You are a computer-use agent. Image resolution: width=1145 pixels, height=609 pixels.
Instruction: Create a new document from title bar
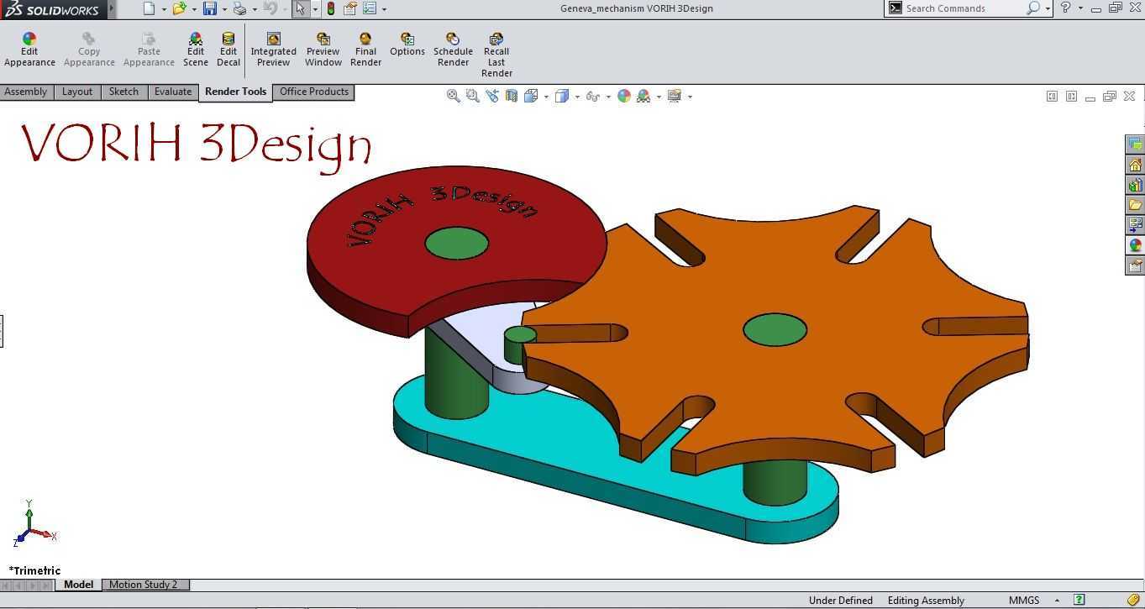pyautogui.click(x=149, y=8)
